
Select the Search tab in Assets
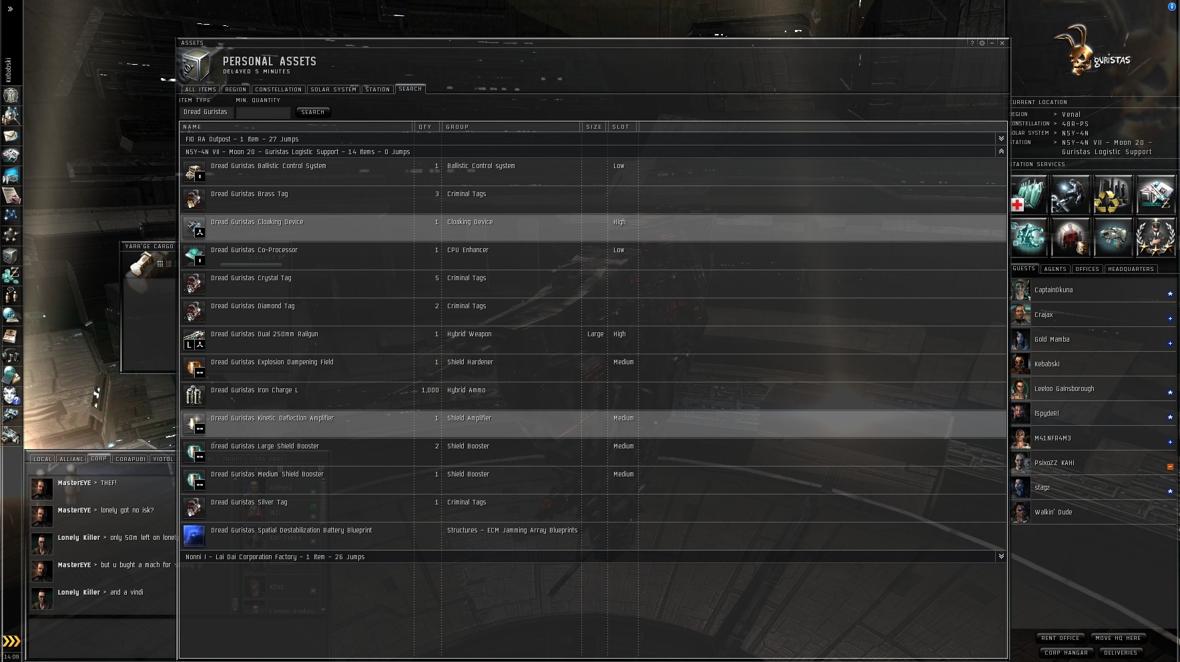[410, 89]
